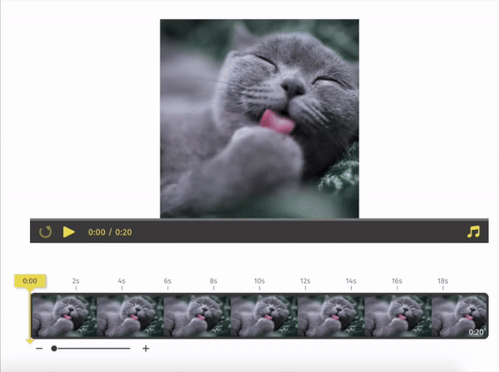This screenshot has width=499, height=372.
Task: Jump to the 18s timeline mark
Action: [442, 281]
